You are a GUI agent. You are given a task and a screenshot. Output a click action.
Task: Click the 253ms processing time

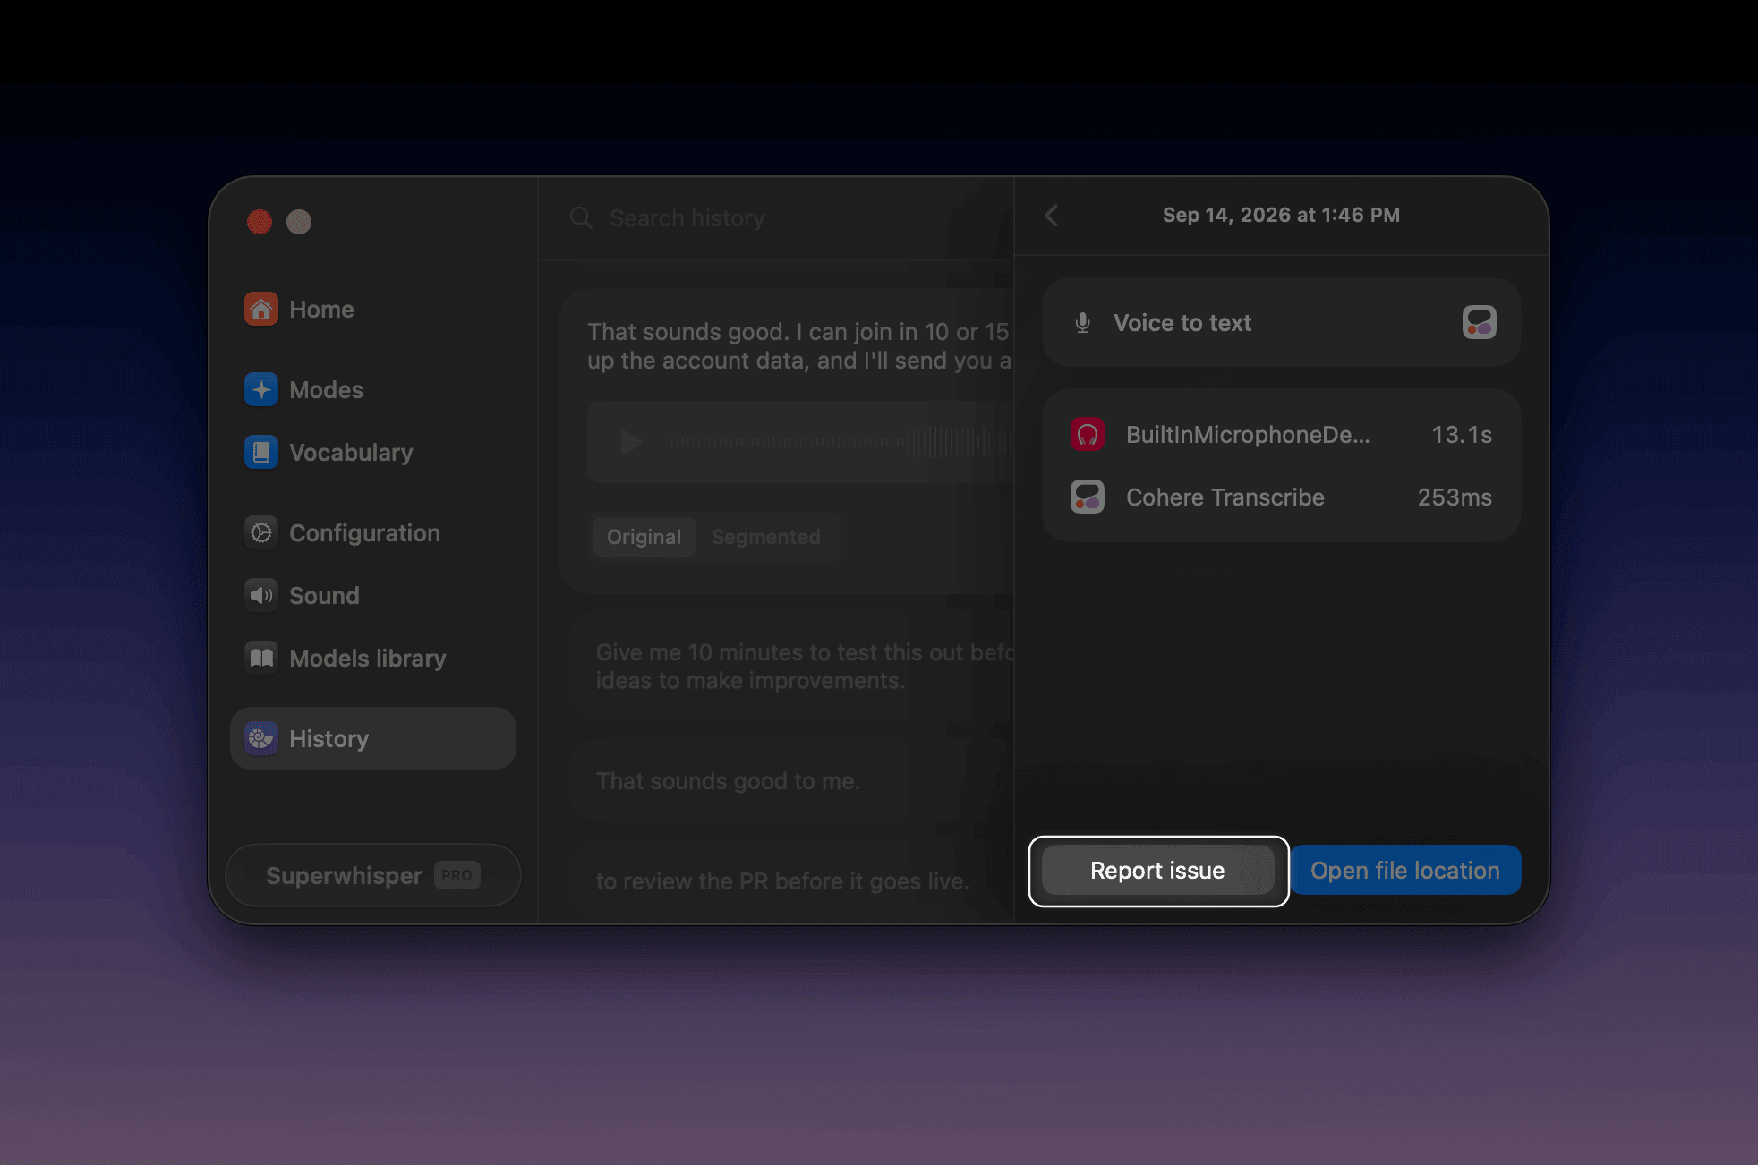(x=1455, y=497)
